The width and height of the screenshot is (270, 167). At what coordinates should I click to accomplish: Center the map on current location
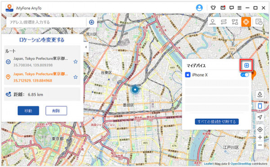coord(260,130)
